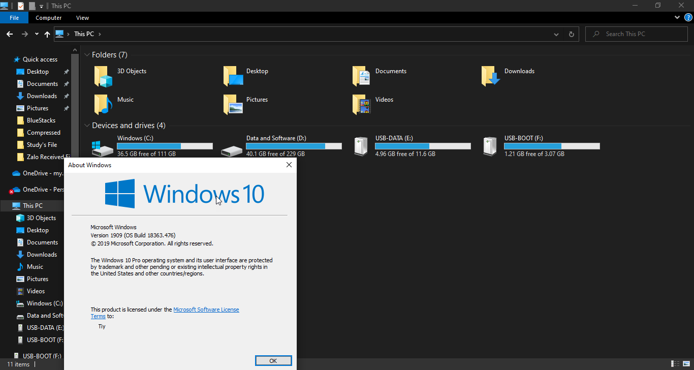This screenshot has width=694, height=370.
Task: Click Data and Software (D:) usage bar
Action: click(x=294, y=146)
